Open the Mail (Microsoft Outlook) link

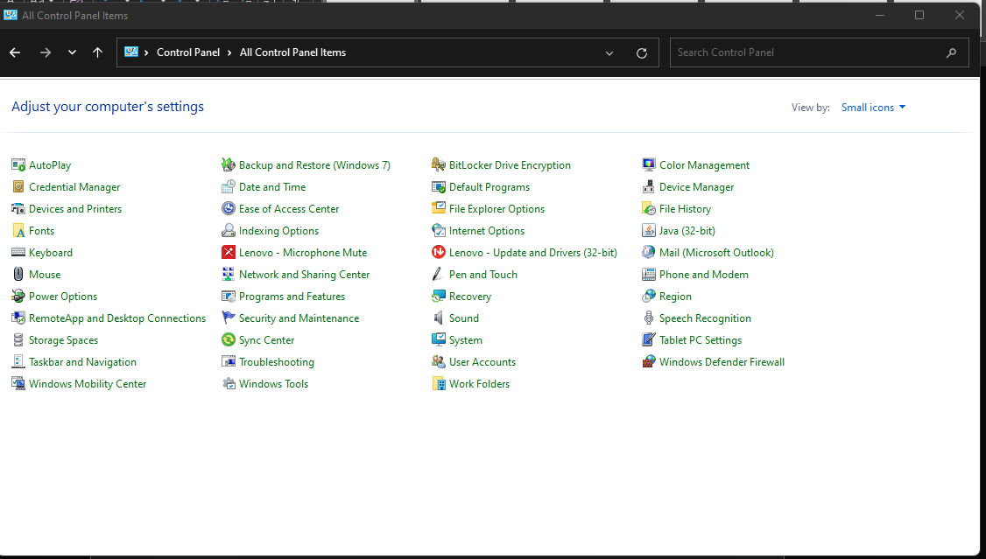(716, 253)
